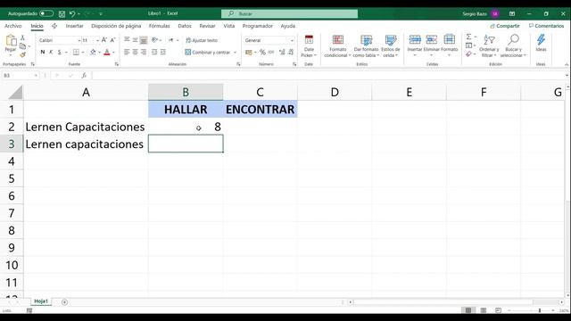Open font color dropdown arrow

point(113,53)
